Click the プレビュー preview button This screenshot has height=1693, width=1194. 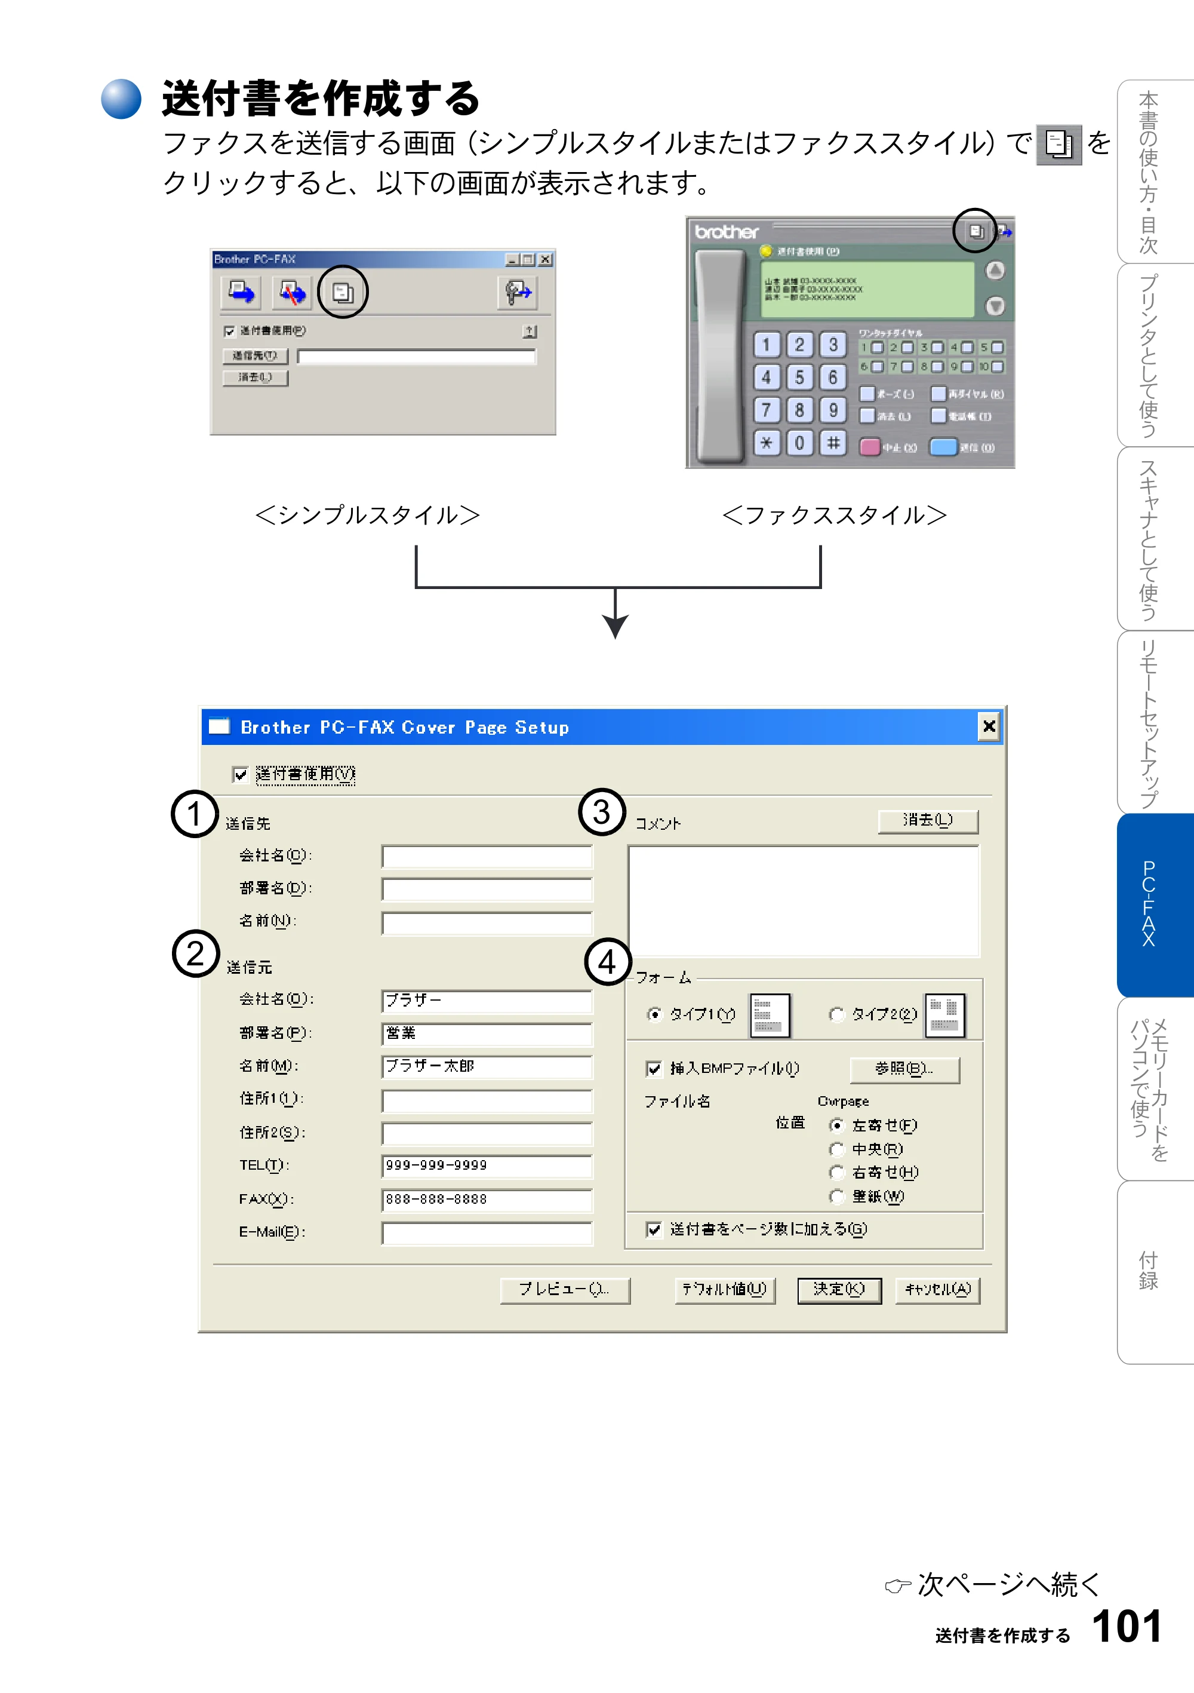[565, 1290]
